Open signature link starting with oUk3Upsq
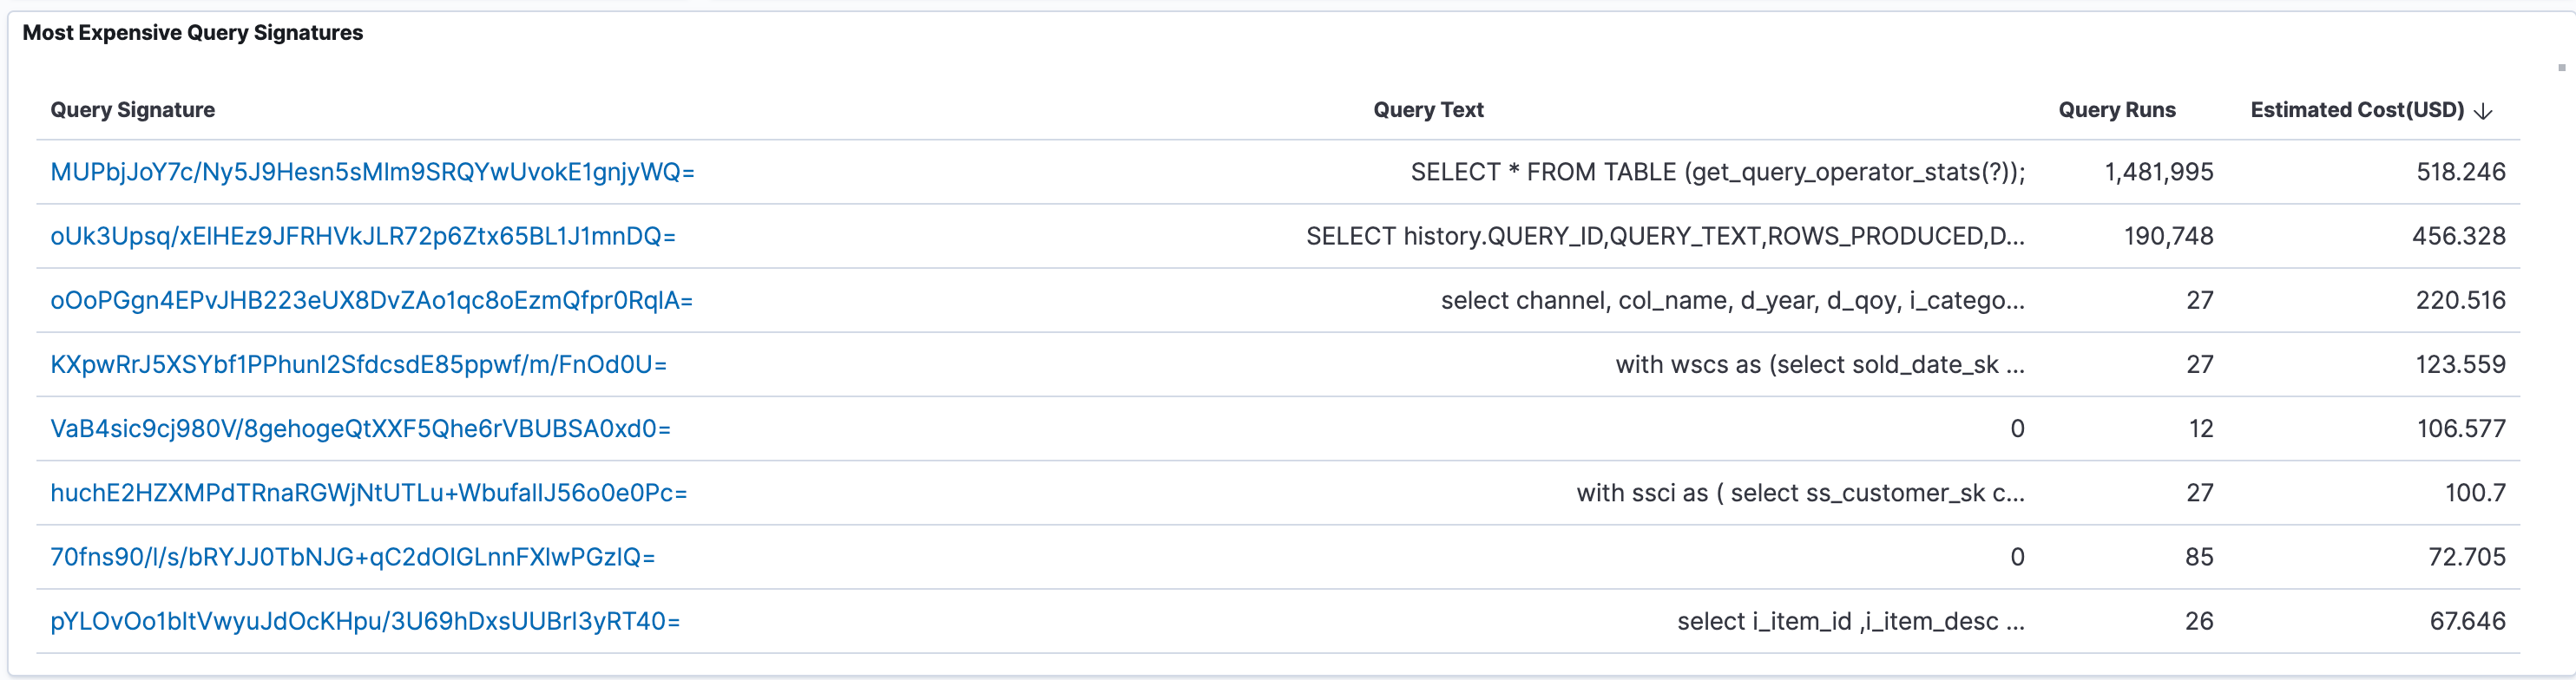The height and width of the screenshot is (680, 2576). [x=363, y=236]
